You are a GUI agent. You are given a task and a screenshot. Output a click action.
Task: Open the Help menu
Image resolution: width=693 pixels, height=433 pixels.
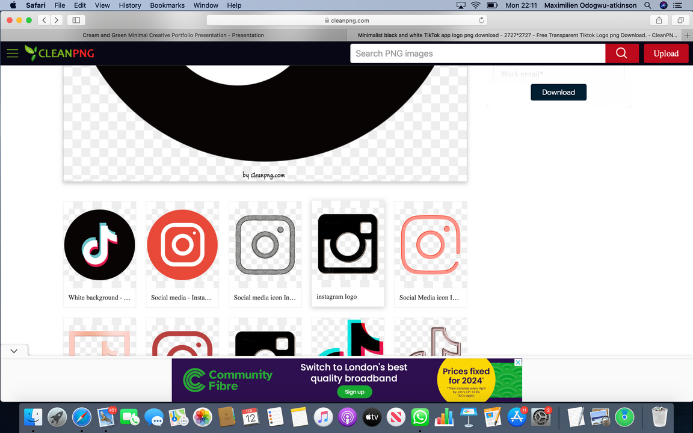click(x=234, y=5)
